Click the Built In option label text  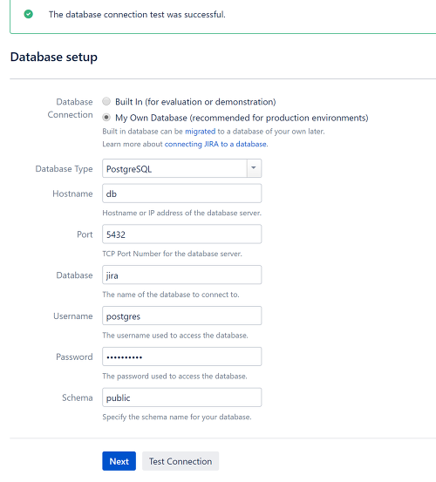[x=195, y=102]
